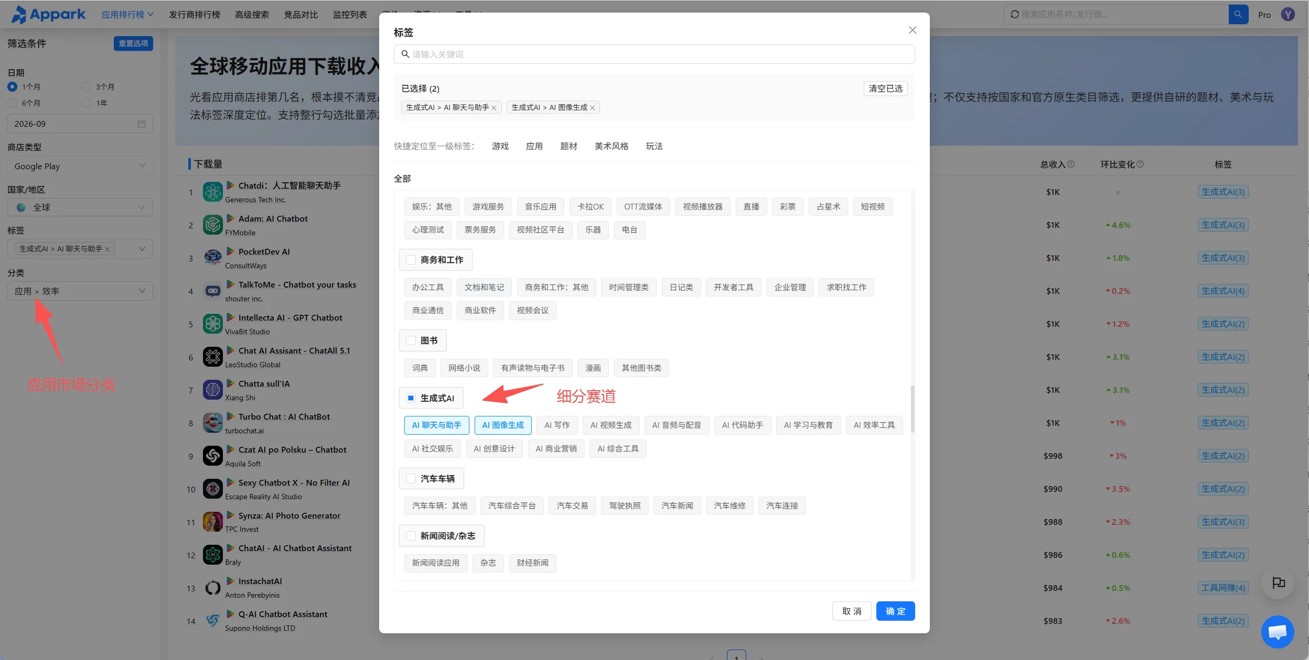The width and height of the screenshot is (1309, 660).
Task: Open the 分类 应用 > 效率 dropdown
Action: [80, 291]
